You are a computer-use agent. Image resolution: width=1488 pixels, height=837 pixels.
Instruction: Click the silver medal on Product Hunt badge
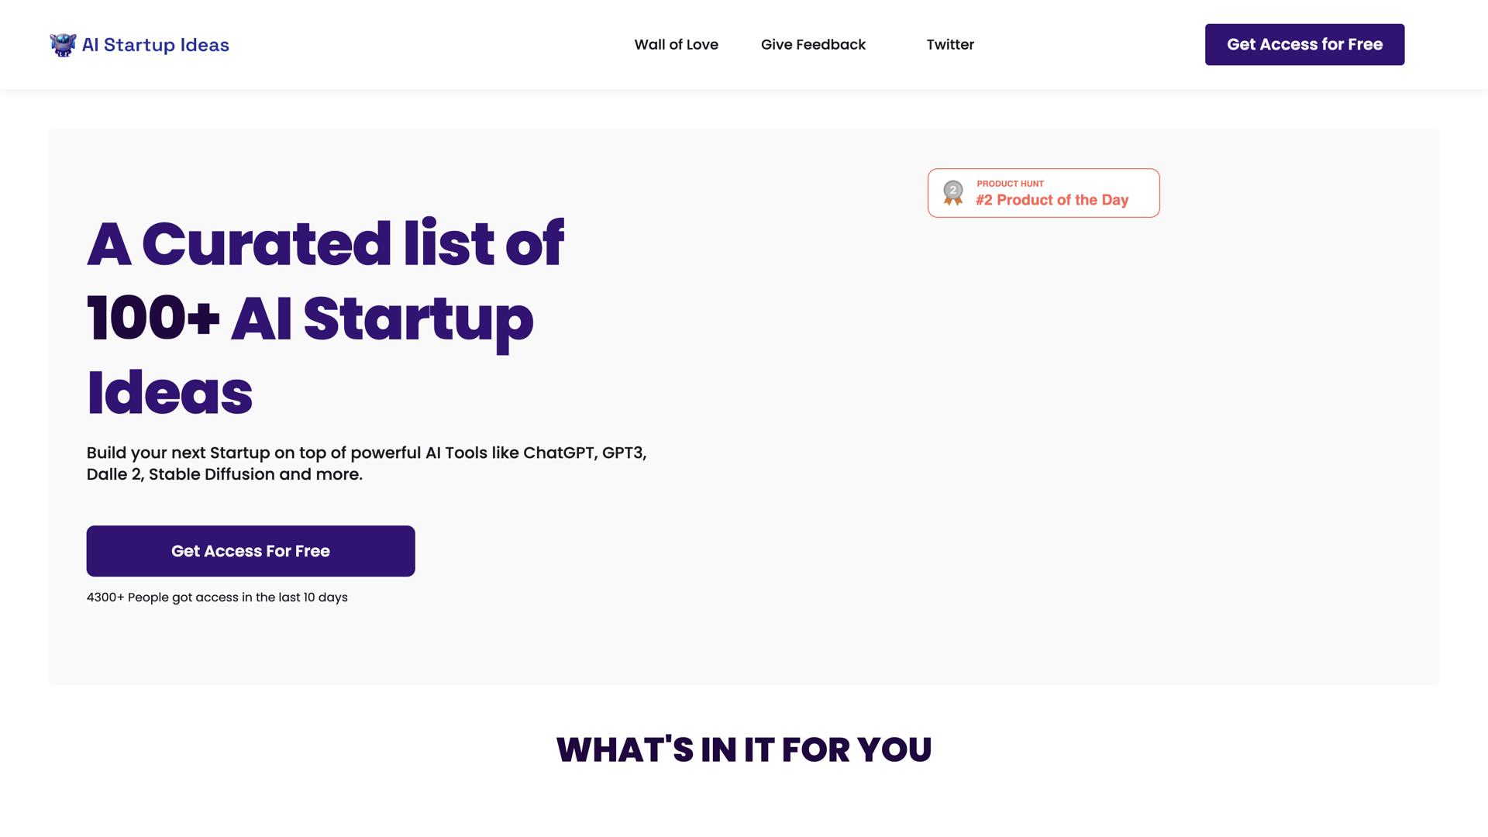point(952,192)
